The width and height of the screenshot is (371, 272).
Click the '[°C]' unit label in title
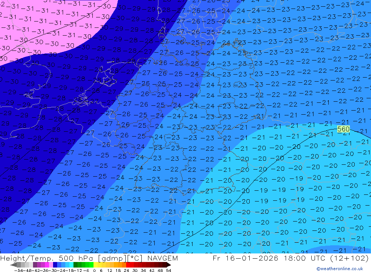coord(135,258)
